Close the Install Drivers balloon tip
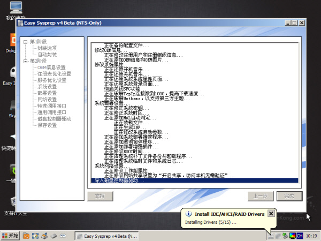 pos(271,214)
